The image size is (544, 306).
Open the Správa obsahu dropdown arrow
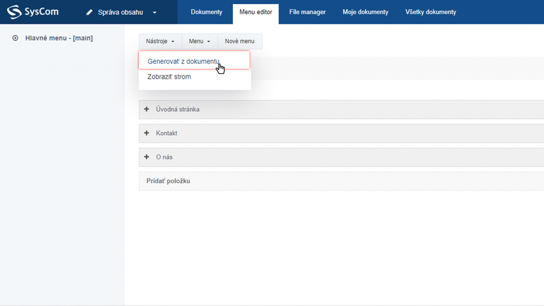pyautogui.click(x=155, y=12)
